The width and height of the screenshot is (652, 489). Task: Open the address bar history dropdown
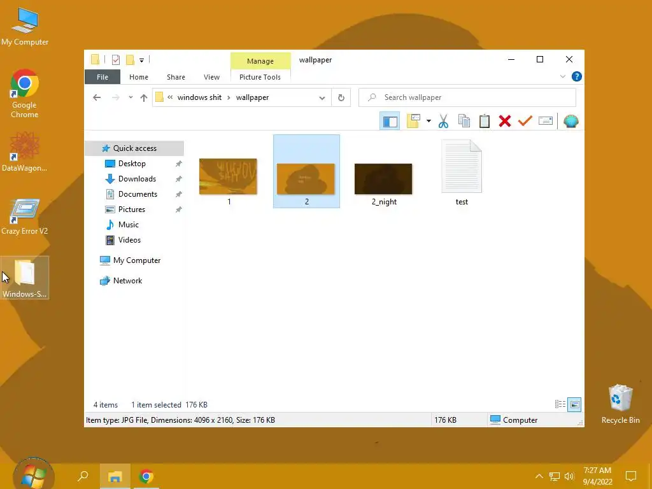point(322,97)
